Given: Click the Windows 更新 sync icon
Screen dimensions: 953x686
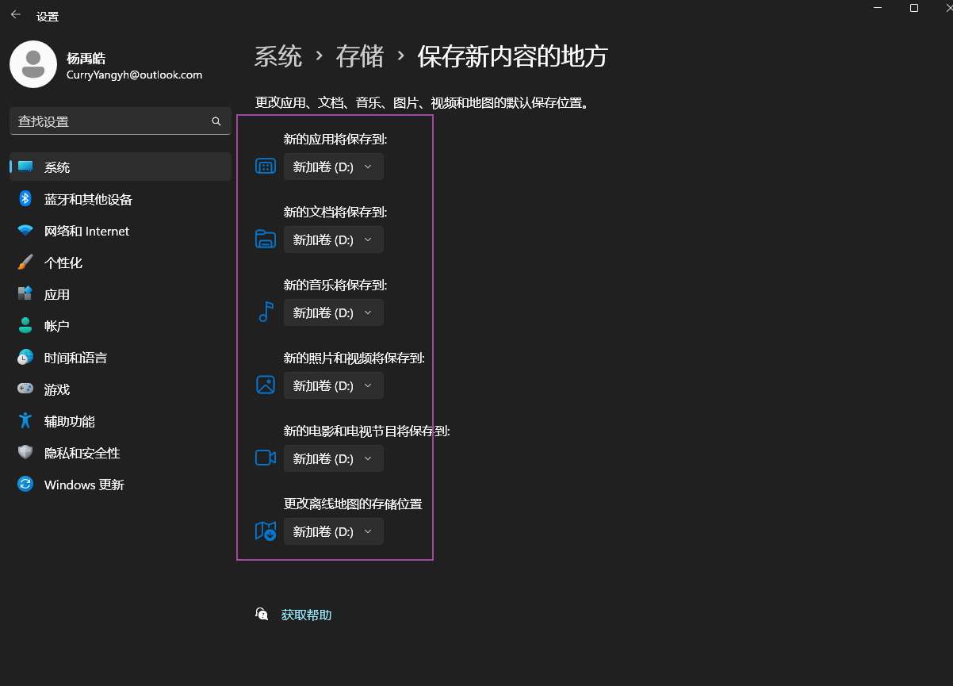Looking at the screenshot, I should [25, 484].
